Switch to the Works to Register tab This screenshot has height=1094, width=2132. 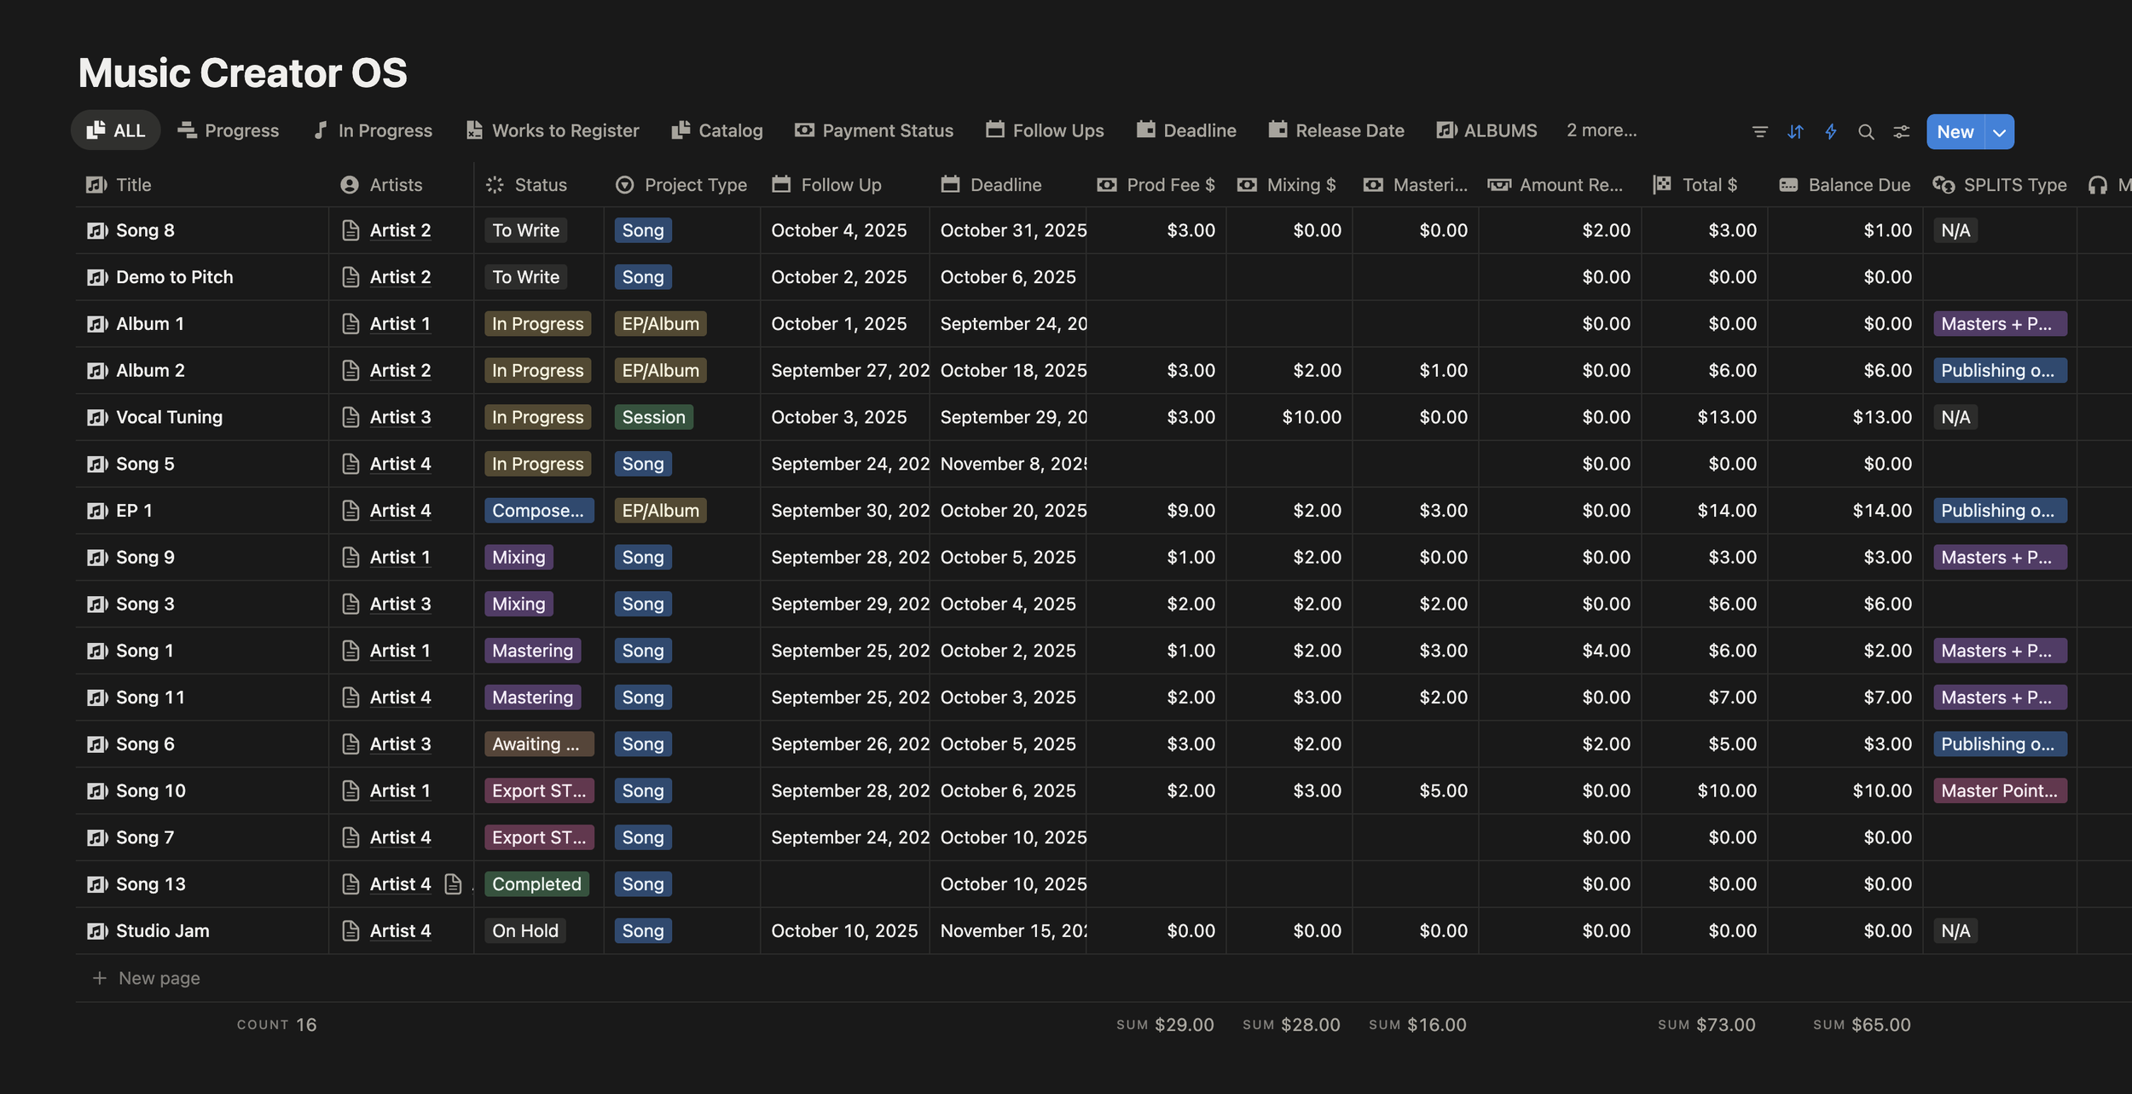553,130
